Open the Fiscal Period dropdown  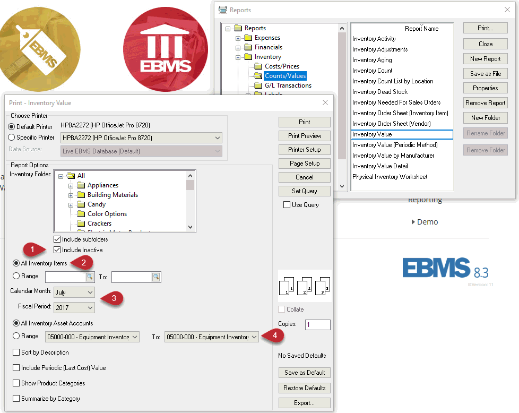pyautogui.click(x=74, y=308)
